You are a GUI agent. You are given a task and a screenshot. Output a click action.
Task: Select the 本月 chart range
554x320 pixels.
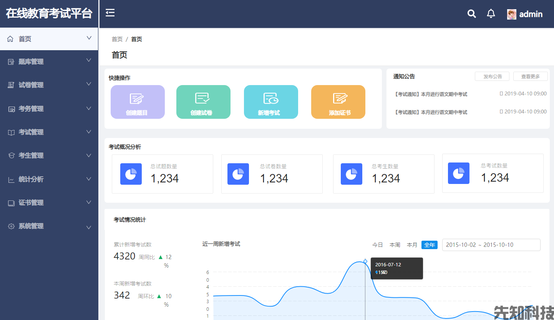click(x=412, y=245)
